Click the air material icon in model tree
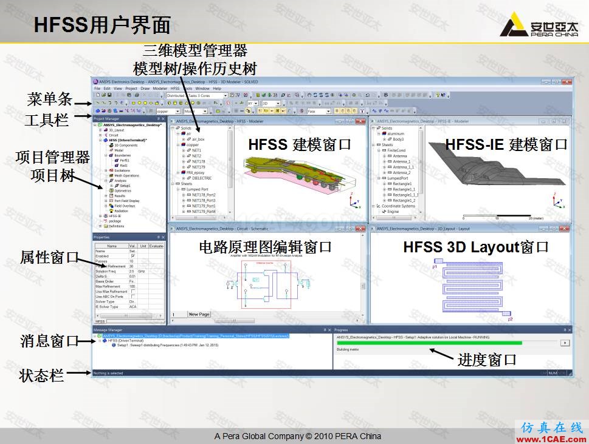This screenshot has height=444, width=589. [x=184, y=133]
